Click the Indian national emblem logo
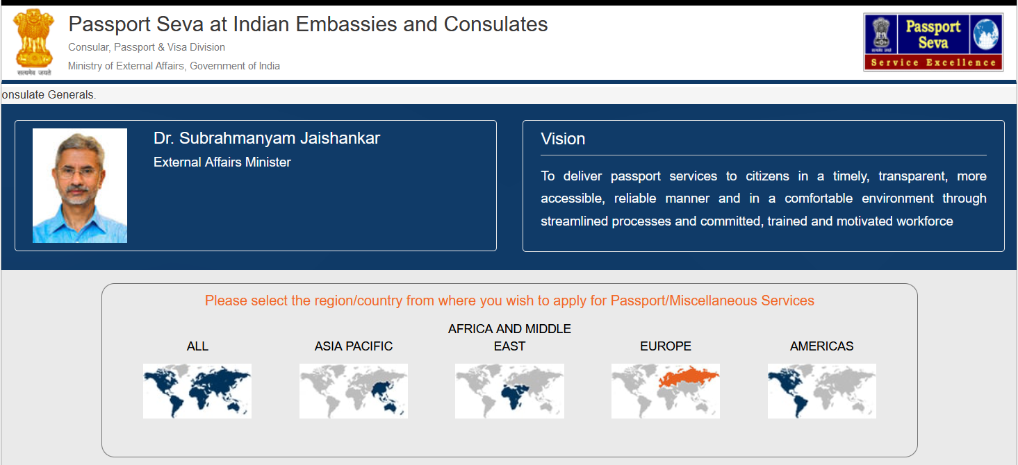The height and width of the screenshot is (465, 1018). point(34,42)
